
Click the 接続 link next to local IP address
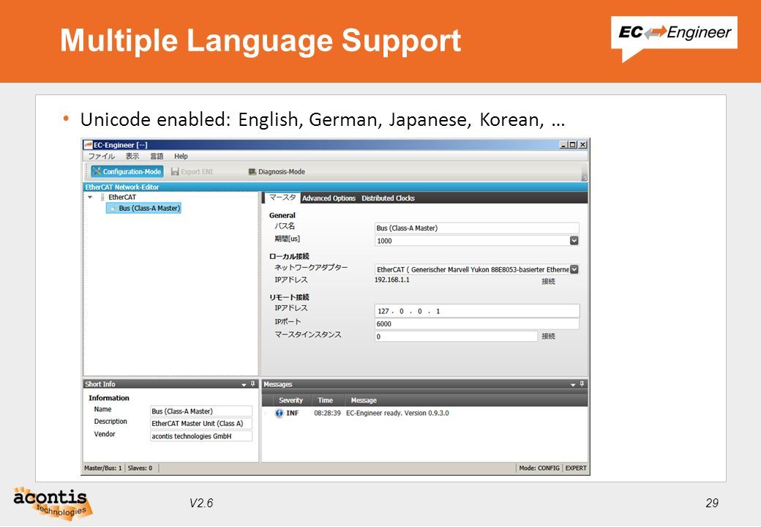click(548, 282)
